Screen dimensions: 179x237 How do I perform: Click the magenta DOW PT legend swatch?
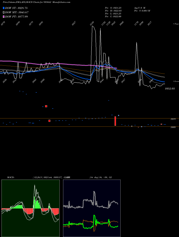pos(4,17)
